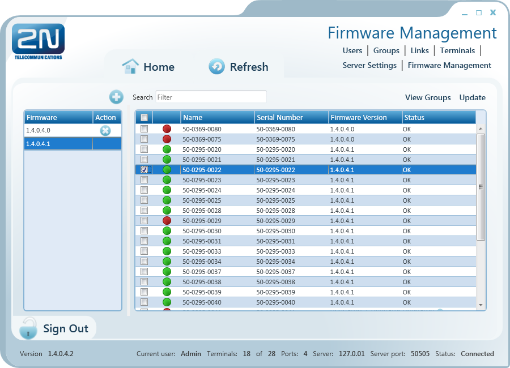Check the box for terminal 50-0295-0033
Viewport: 510px width, 368px height.
tap(144, 251)
